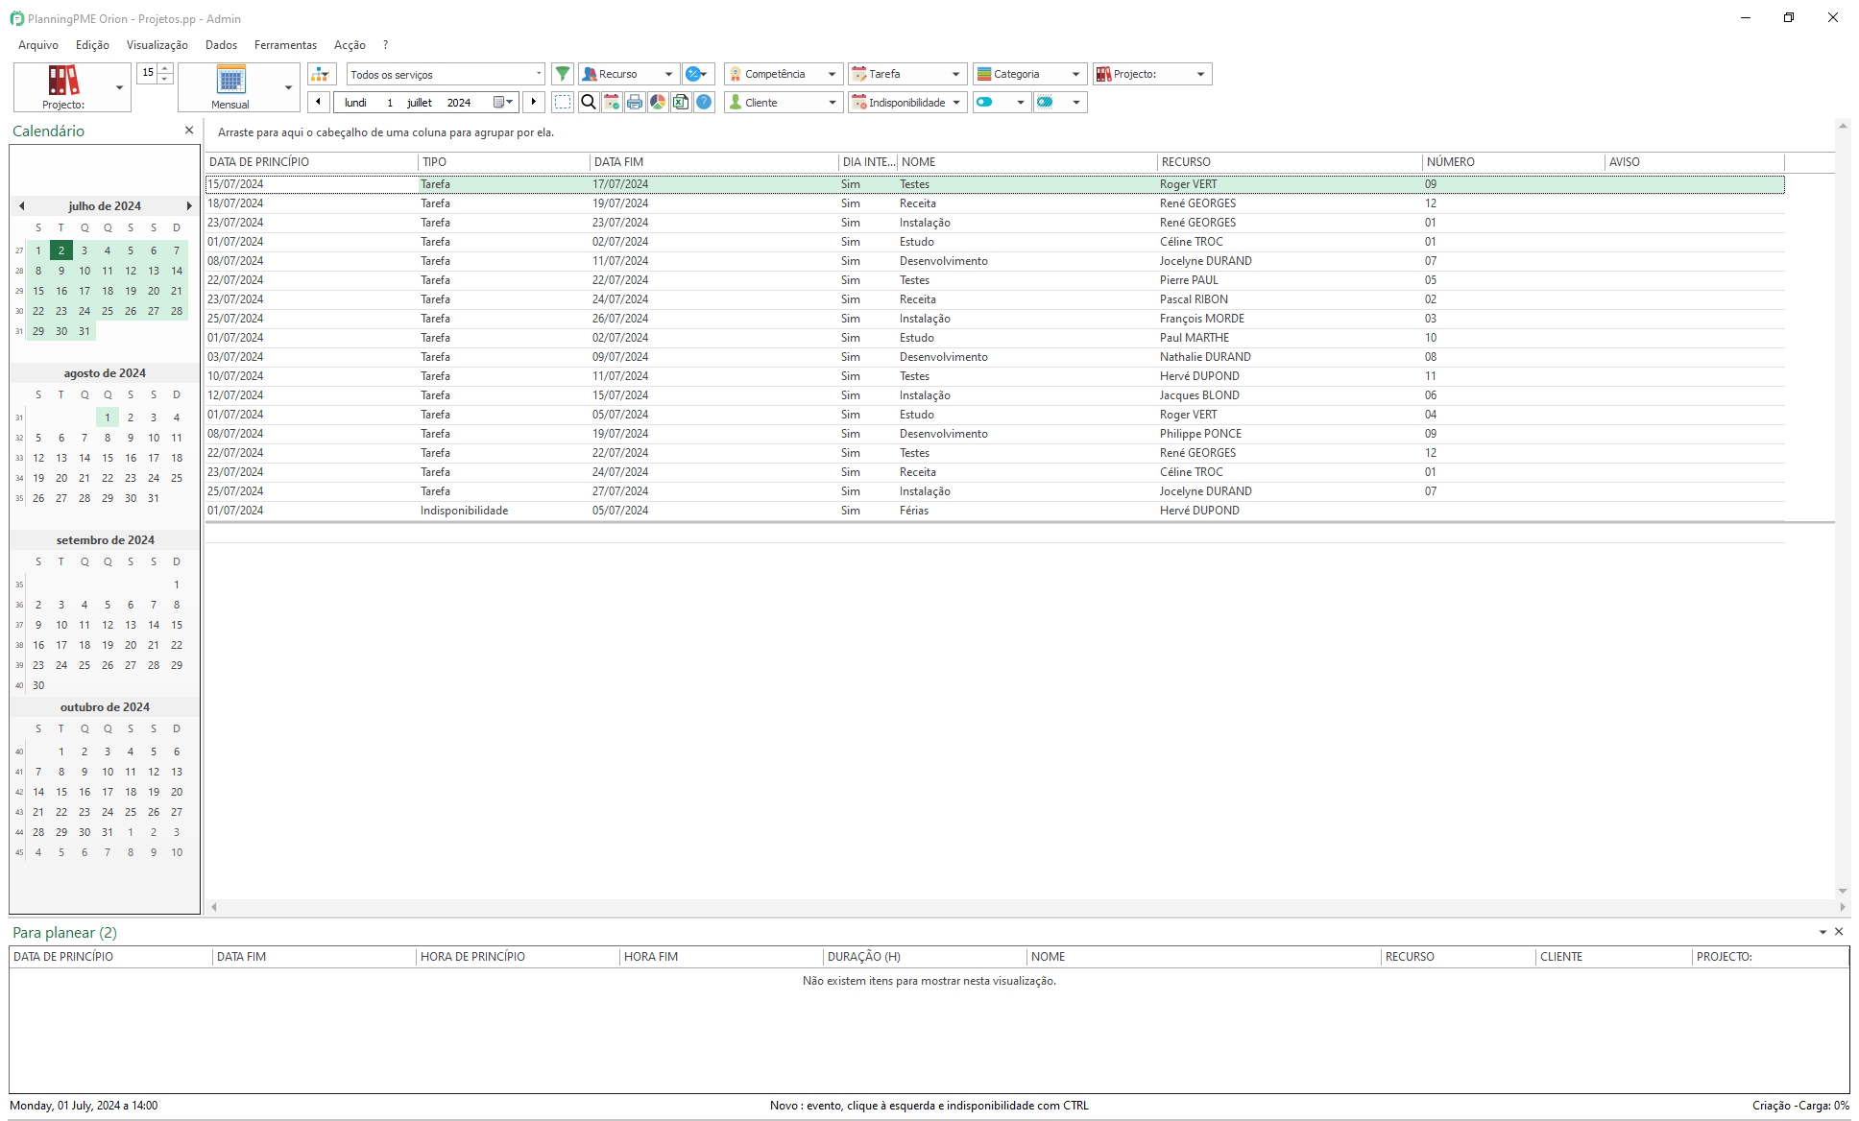Open the Arquivo menu
This screenshot has width=1859, height=1121.
point(38,45)
